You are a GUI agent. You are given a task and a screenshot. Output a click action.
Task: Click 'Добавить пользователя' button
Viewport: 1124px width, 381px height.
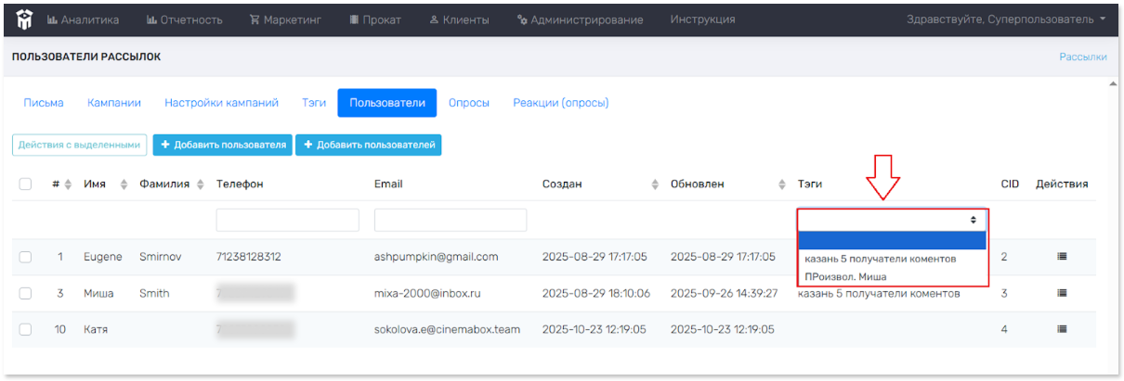(222, 146)
